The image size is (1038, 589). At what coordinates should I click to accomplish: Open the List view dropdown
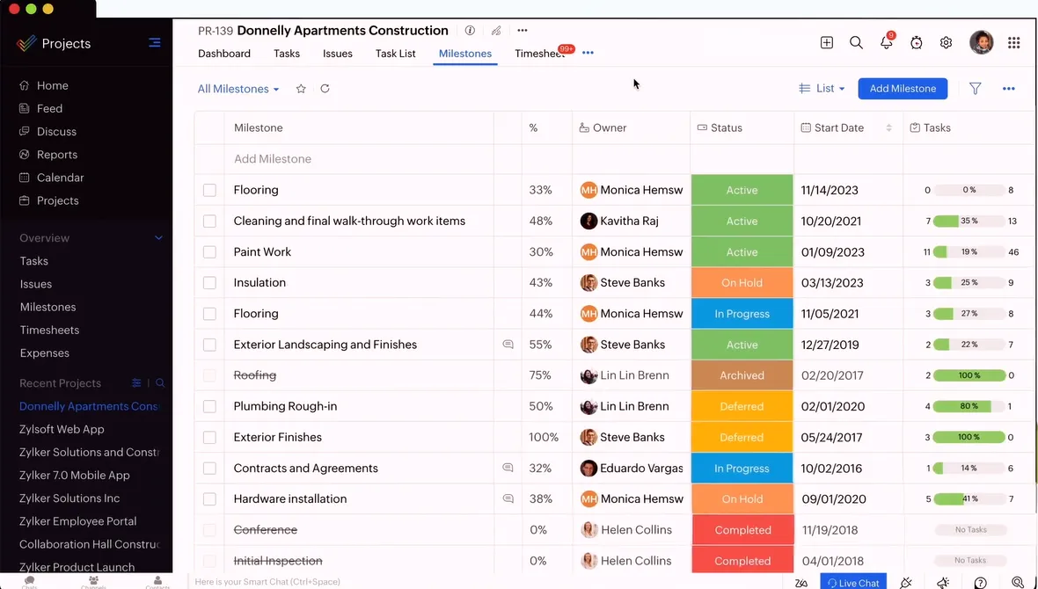click(x=822, y=89)
